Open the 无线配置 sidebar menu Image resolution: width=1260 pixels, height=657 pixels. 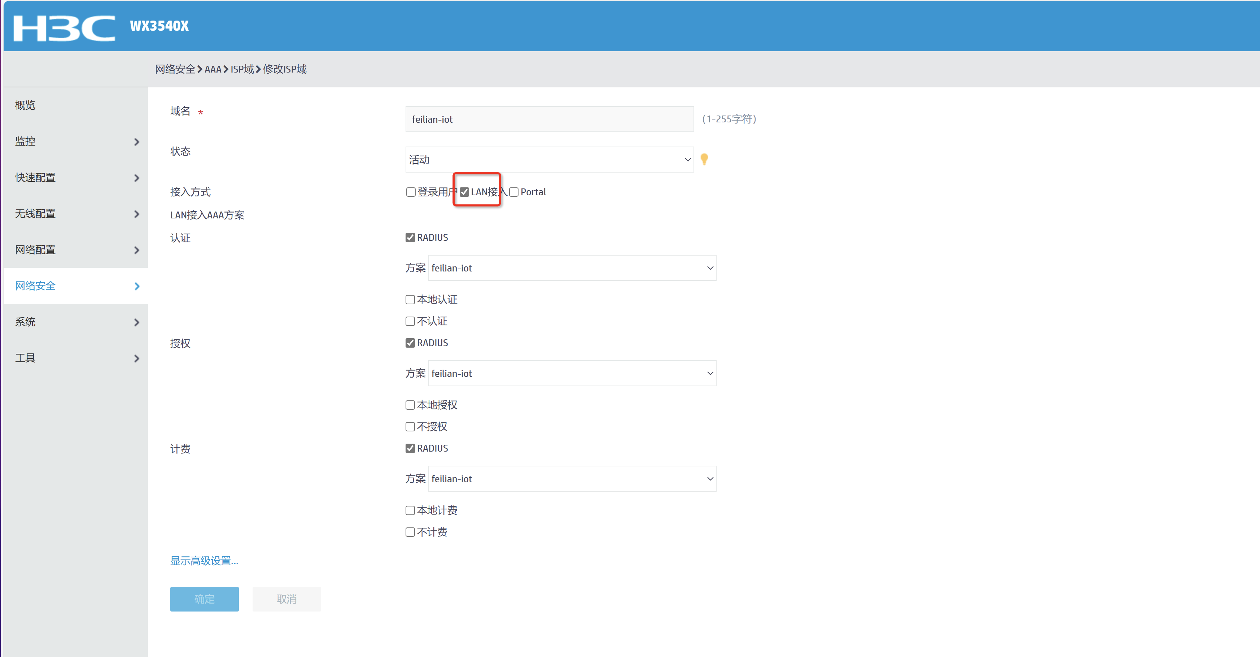pyautogui.click(x=75, y=214)
